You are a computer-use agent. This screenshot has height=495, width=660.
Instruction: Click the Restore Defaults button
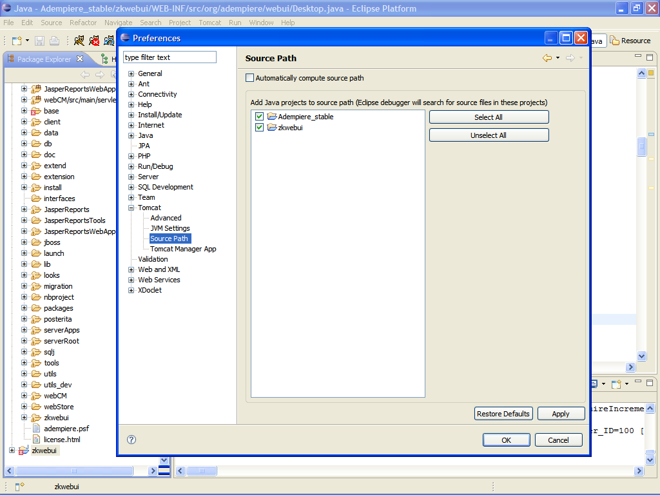pos(503,414)
